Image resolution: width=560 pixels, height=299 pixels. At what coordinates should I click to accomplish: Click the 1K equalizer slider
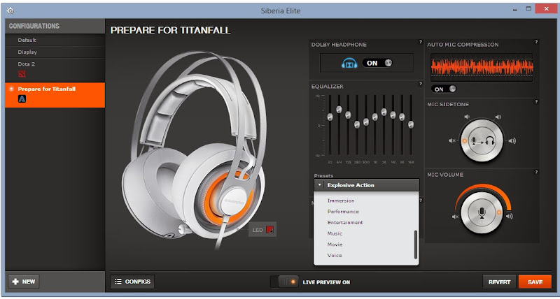(375, 117)
